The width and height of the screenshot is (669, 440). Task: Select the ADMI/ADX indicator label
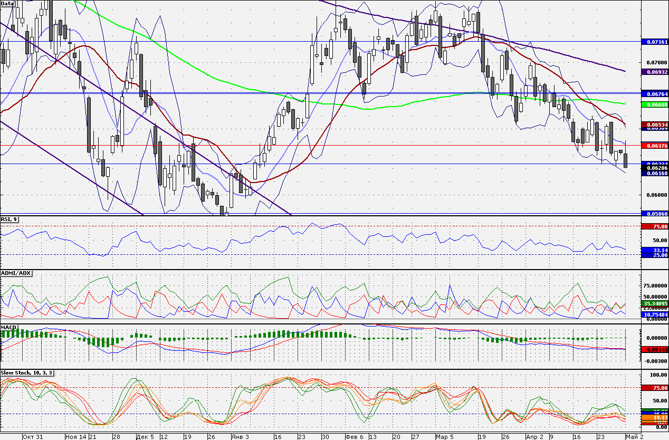pyautogui.click(x=16, y=273)
